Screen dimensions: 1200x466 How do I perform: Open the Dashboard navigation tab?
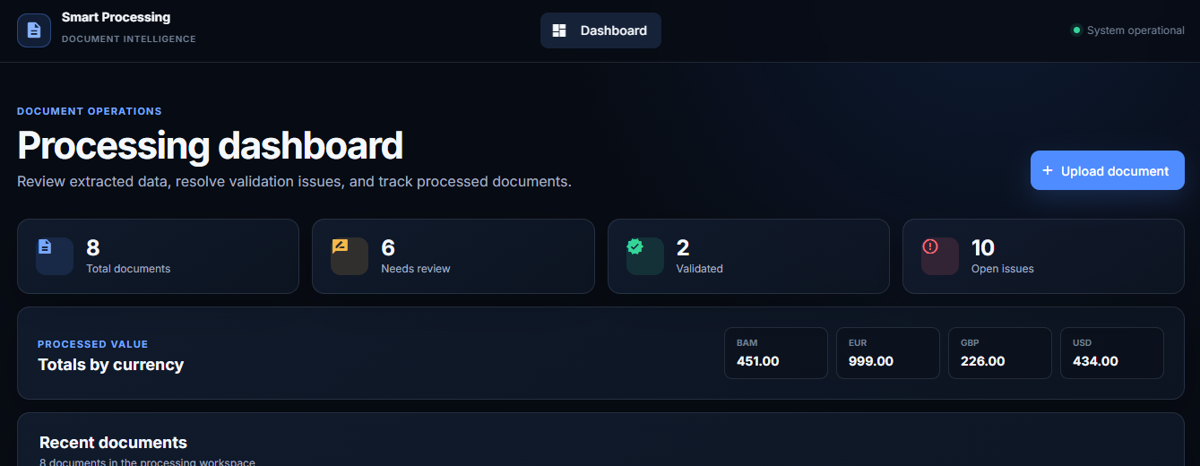click(x=600, y=30)
